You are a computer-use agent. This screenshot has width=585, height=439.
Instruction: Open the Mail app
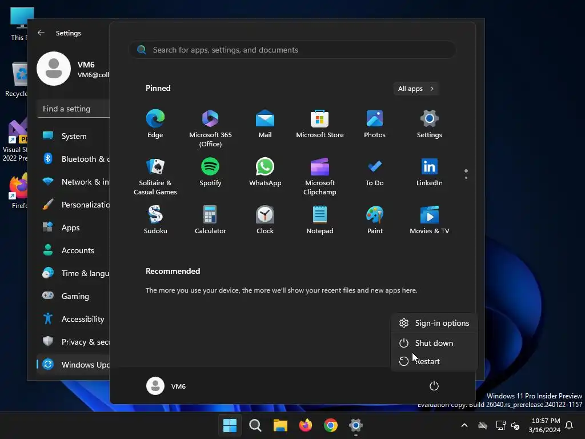[x=265, y=124]
